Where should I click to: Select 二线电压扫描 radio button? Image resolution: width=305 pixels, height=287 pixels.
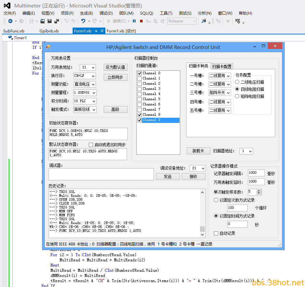tap(237, 82)
